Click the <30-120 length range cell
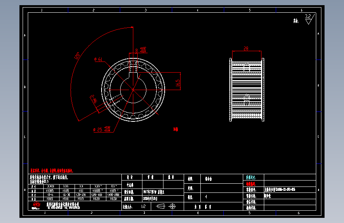 tap(81, 195)
